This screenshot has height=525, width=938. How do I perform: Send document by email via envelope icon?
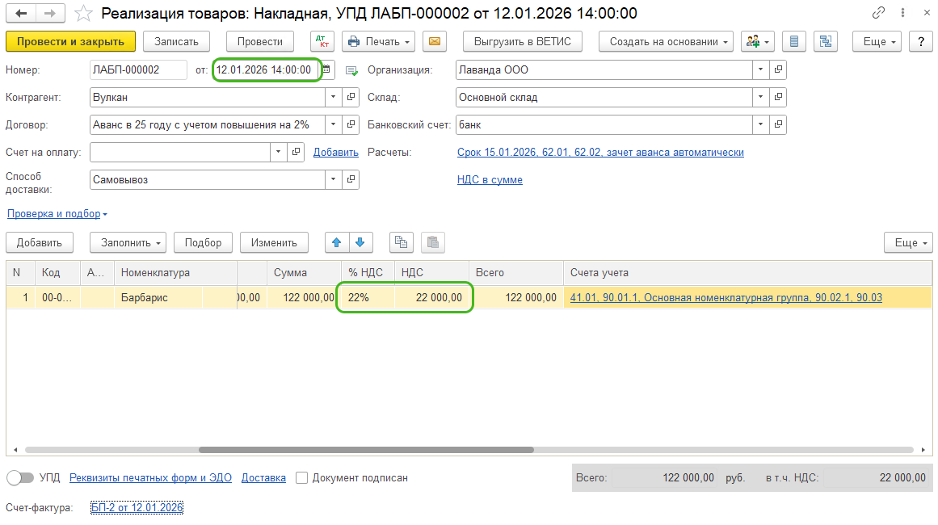click(x=435, y=41)
